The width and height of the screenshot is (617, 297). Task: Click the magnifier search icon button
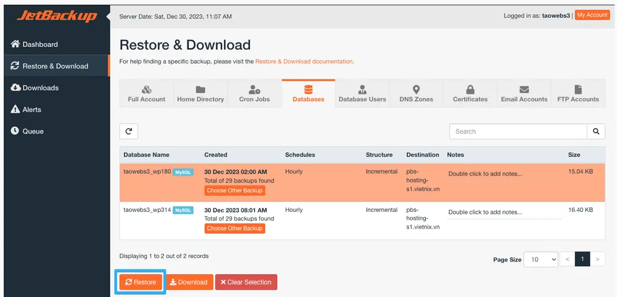[x=595, y=131]
